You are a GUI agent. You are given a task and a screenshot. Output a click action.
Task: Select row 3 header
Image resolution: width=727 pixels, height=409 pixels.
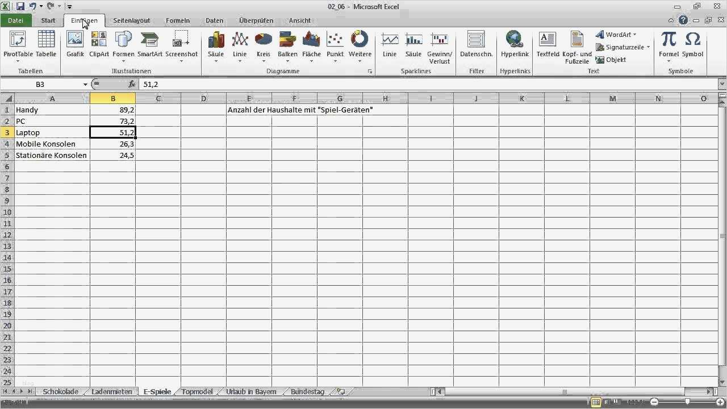7,132
